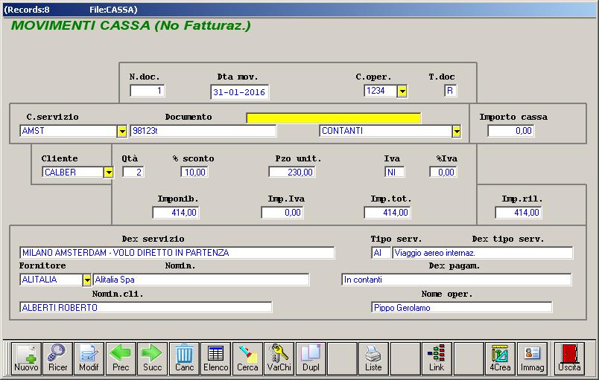The height and width of the screenshot is (380, 599).
Task: Click the Cerca find icon
Action: click(x=247, y=358)
